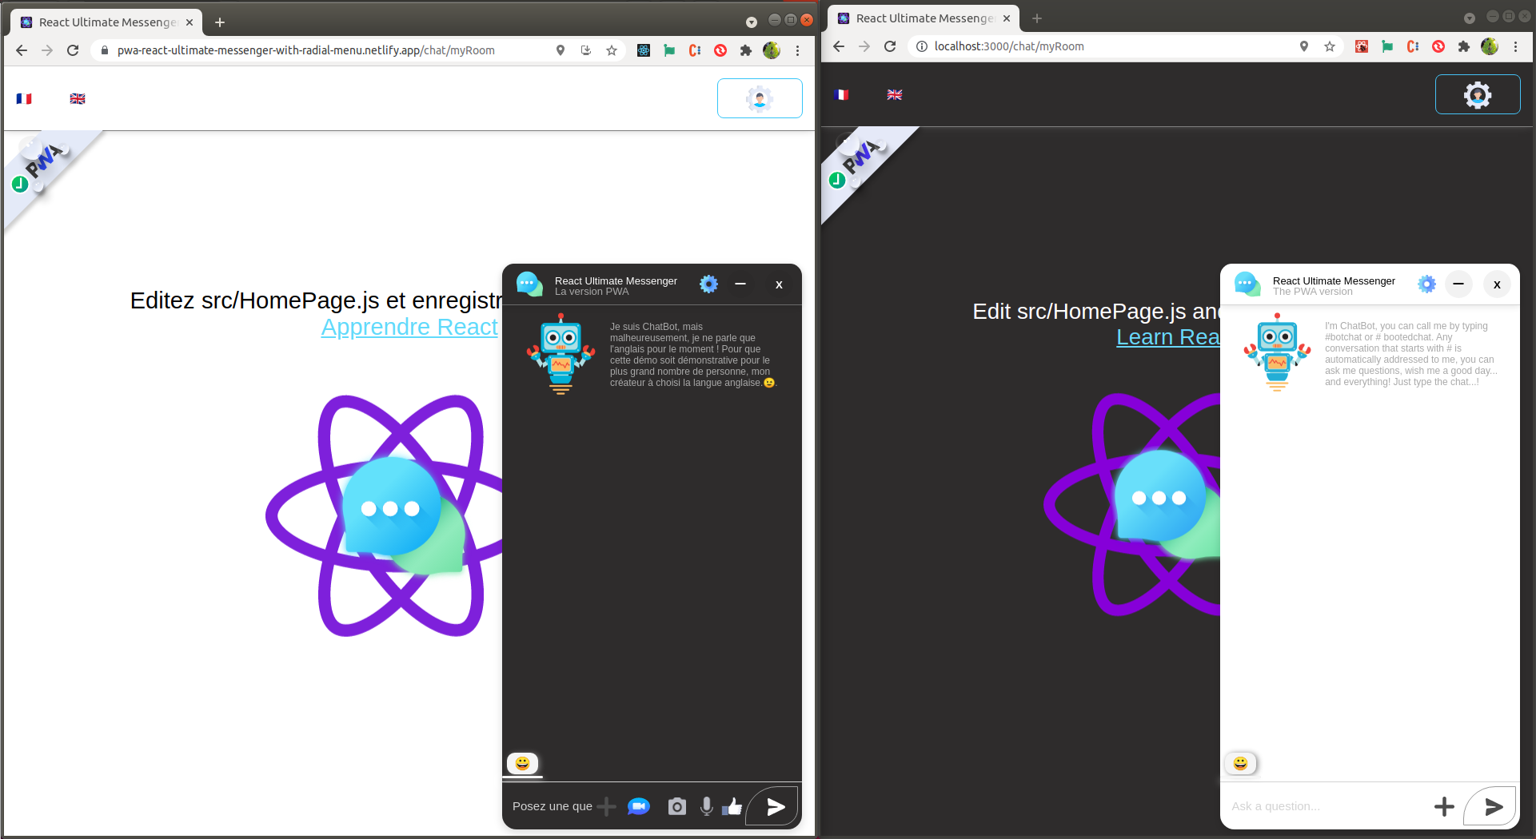
Task: Click the thumbs-up like icon
Action: (732, 806)
